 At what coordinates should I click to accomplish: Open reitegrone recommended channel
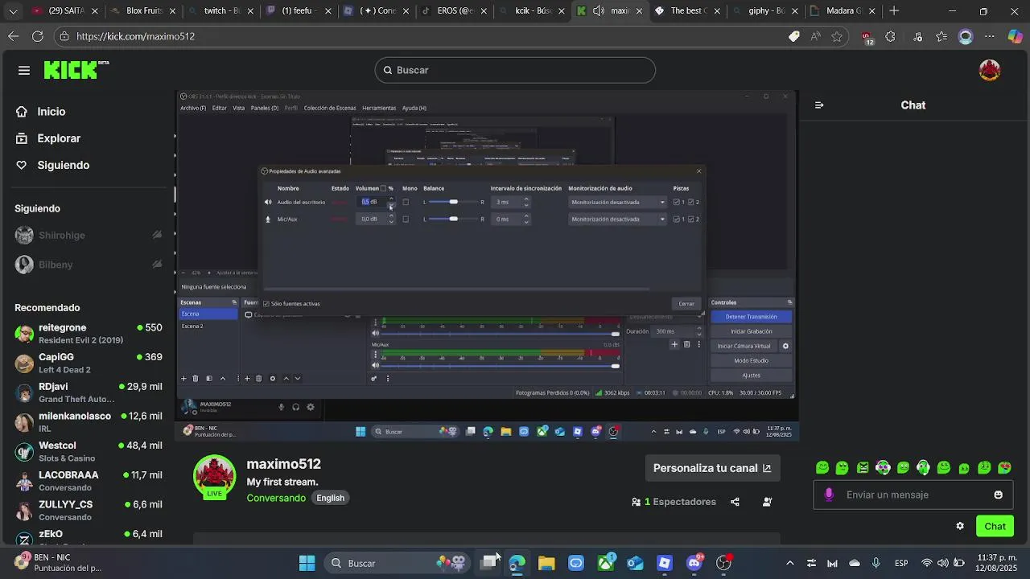[x=89, y=334]
